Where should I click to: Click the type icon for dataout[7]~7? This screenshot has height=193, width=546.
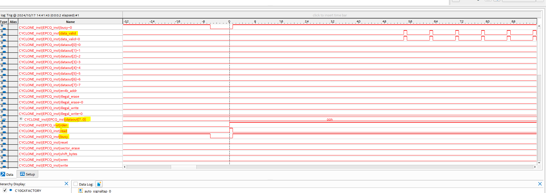[x=4, y=85]
